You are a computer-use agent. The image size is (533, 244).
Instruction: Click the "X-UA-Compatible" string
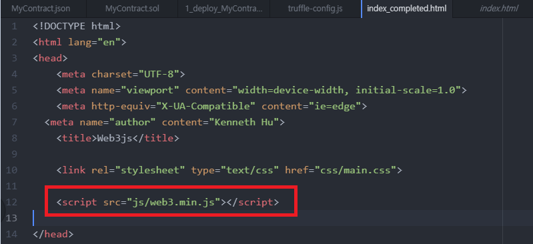205,107
